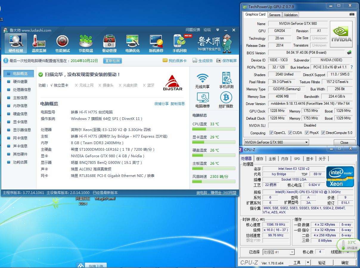Click the BIOS save chip icon in GPU-Z
The width and height of the screenshot is (360, 268).
(349, 53)
